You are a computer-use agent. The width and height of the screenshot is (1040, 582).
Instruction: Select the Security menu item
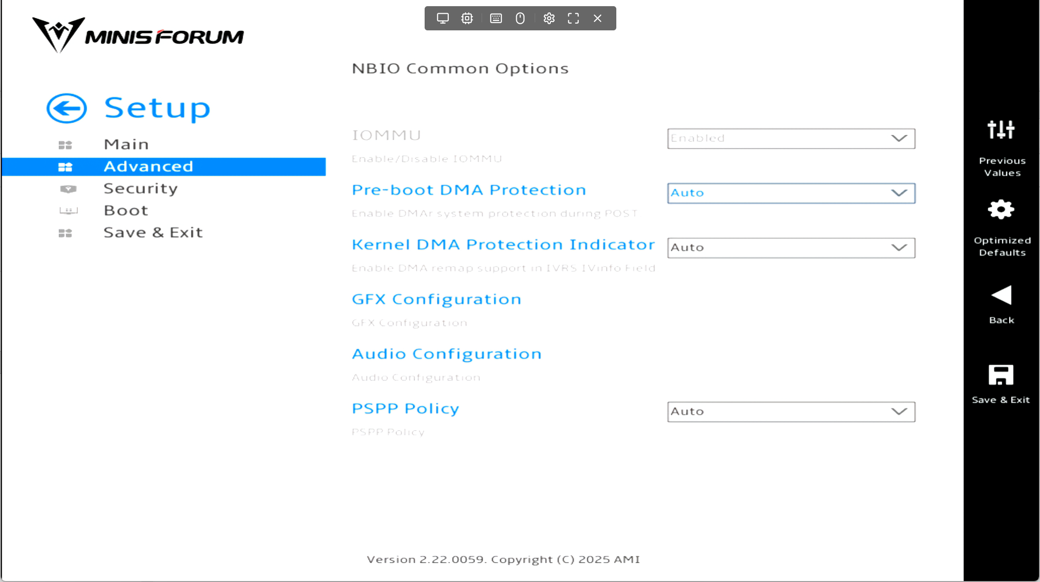(x=141, y=188)
